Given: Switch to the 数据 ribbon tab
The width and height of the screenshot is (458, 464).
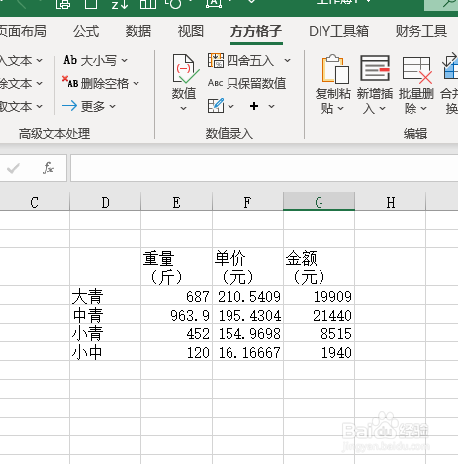Looking at the screenshot, I should coord(138,31).
